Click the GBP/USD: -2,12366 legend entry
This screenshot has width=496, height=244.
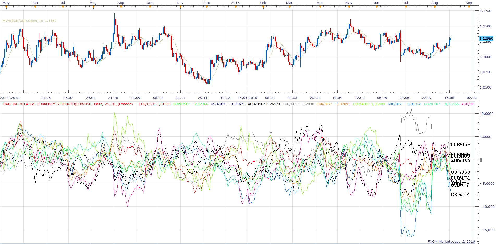click(x=191, y=104)
